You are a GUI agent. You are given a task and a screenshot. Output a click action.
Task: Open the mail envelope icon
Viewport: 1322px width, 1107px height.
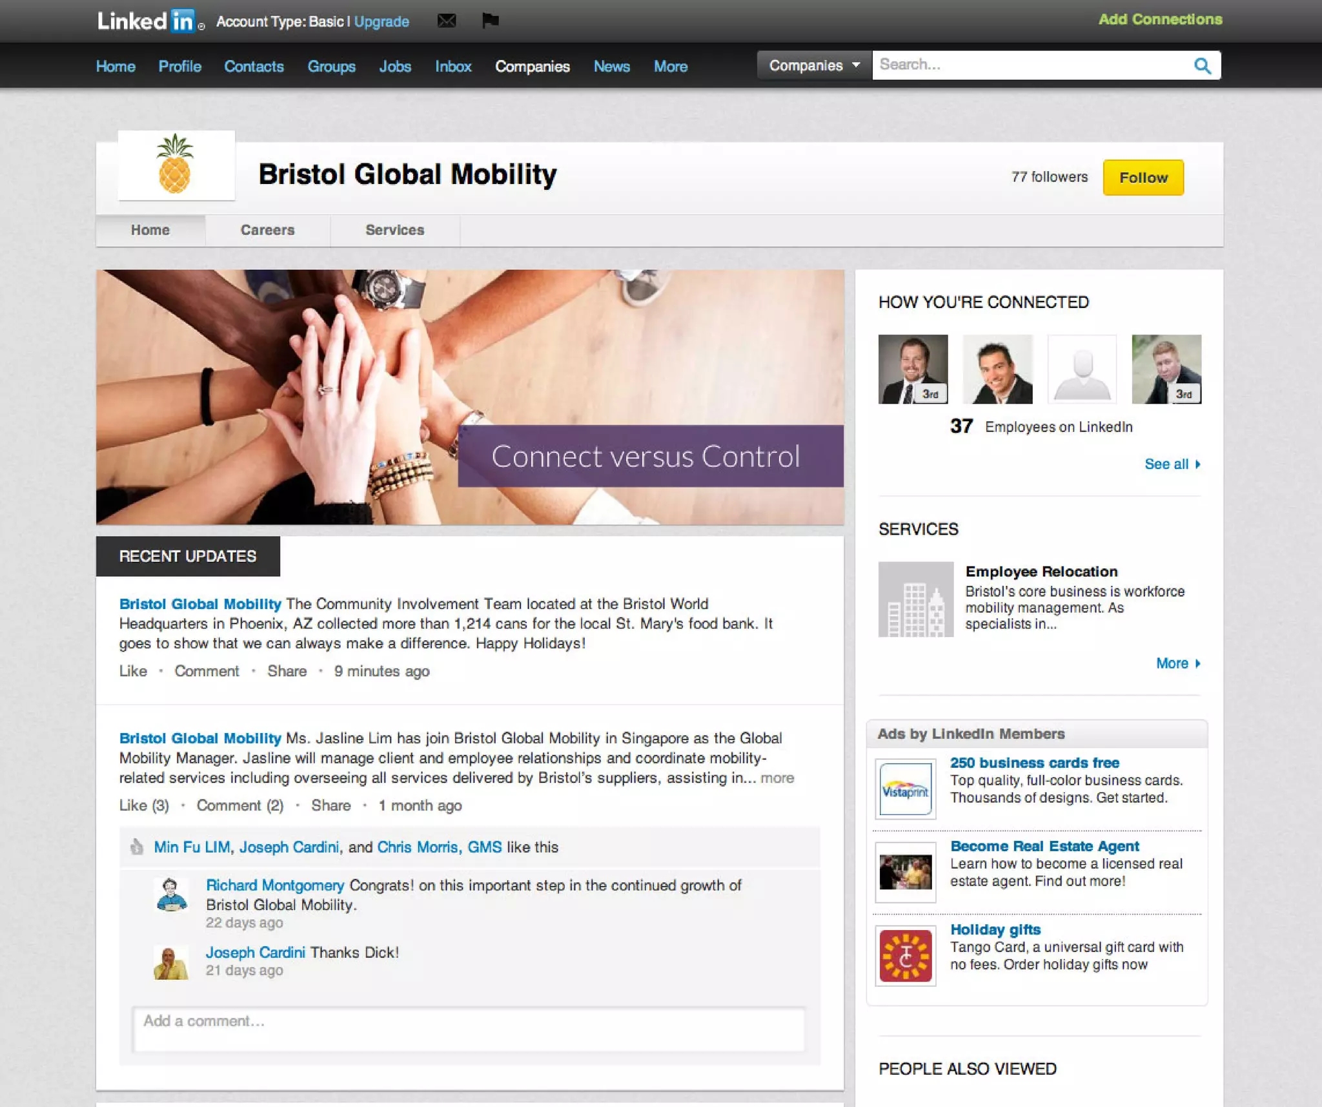point(446,21)
